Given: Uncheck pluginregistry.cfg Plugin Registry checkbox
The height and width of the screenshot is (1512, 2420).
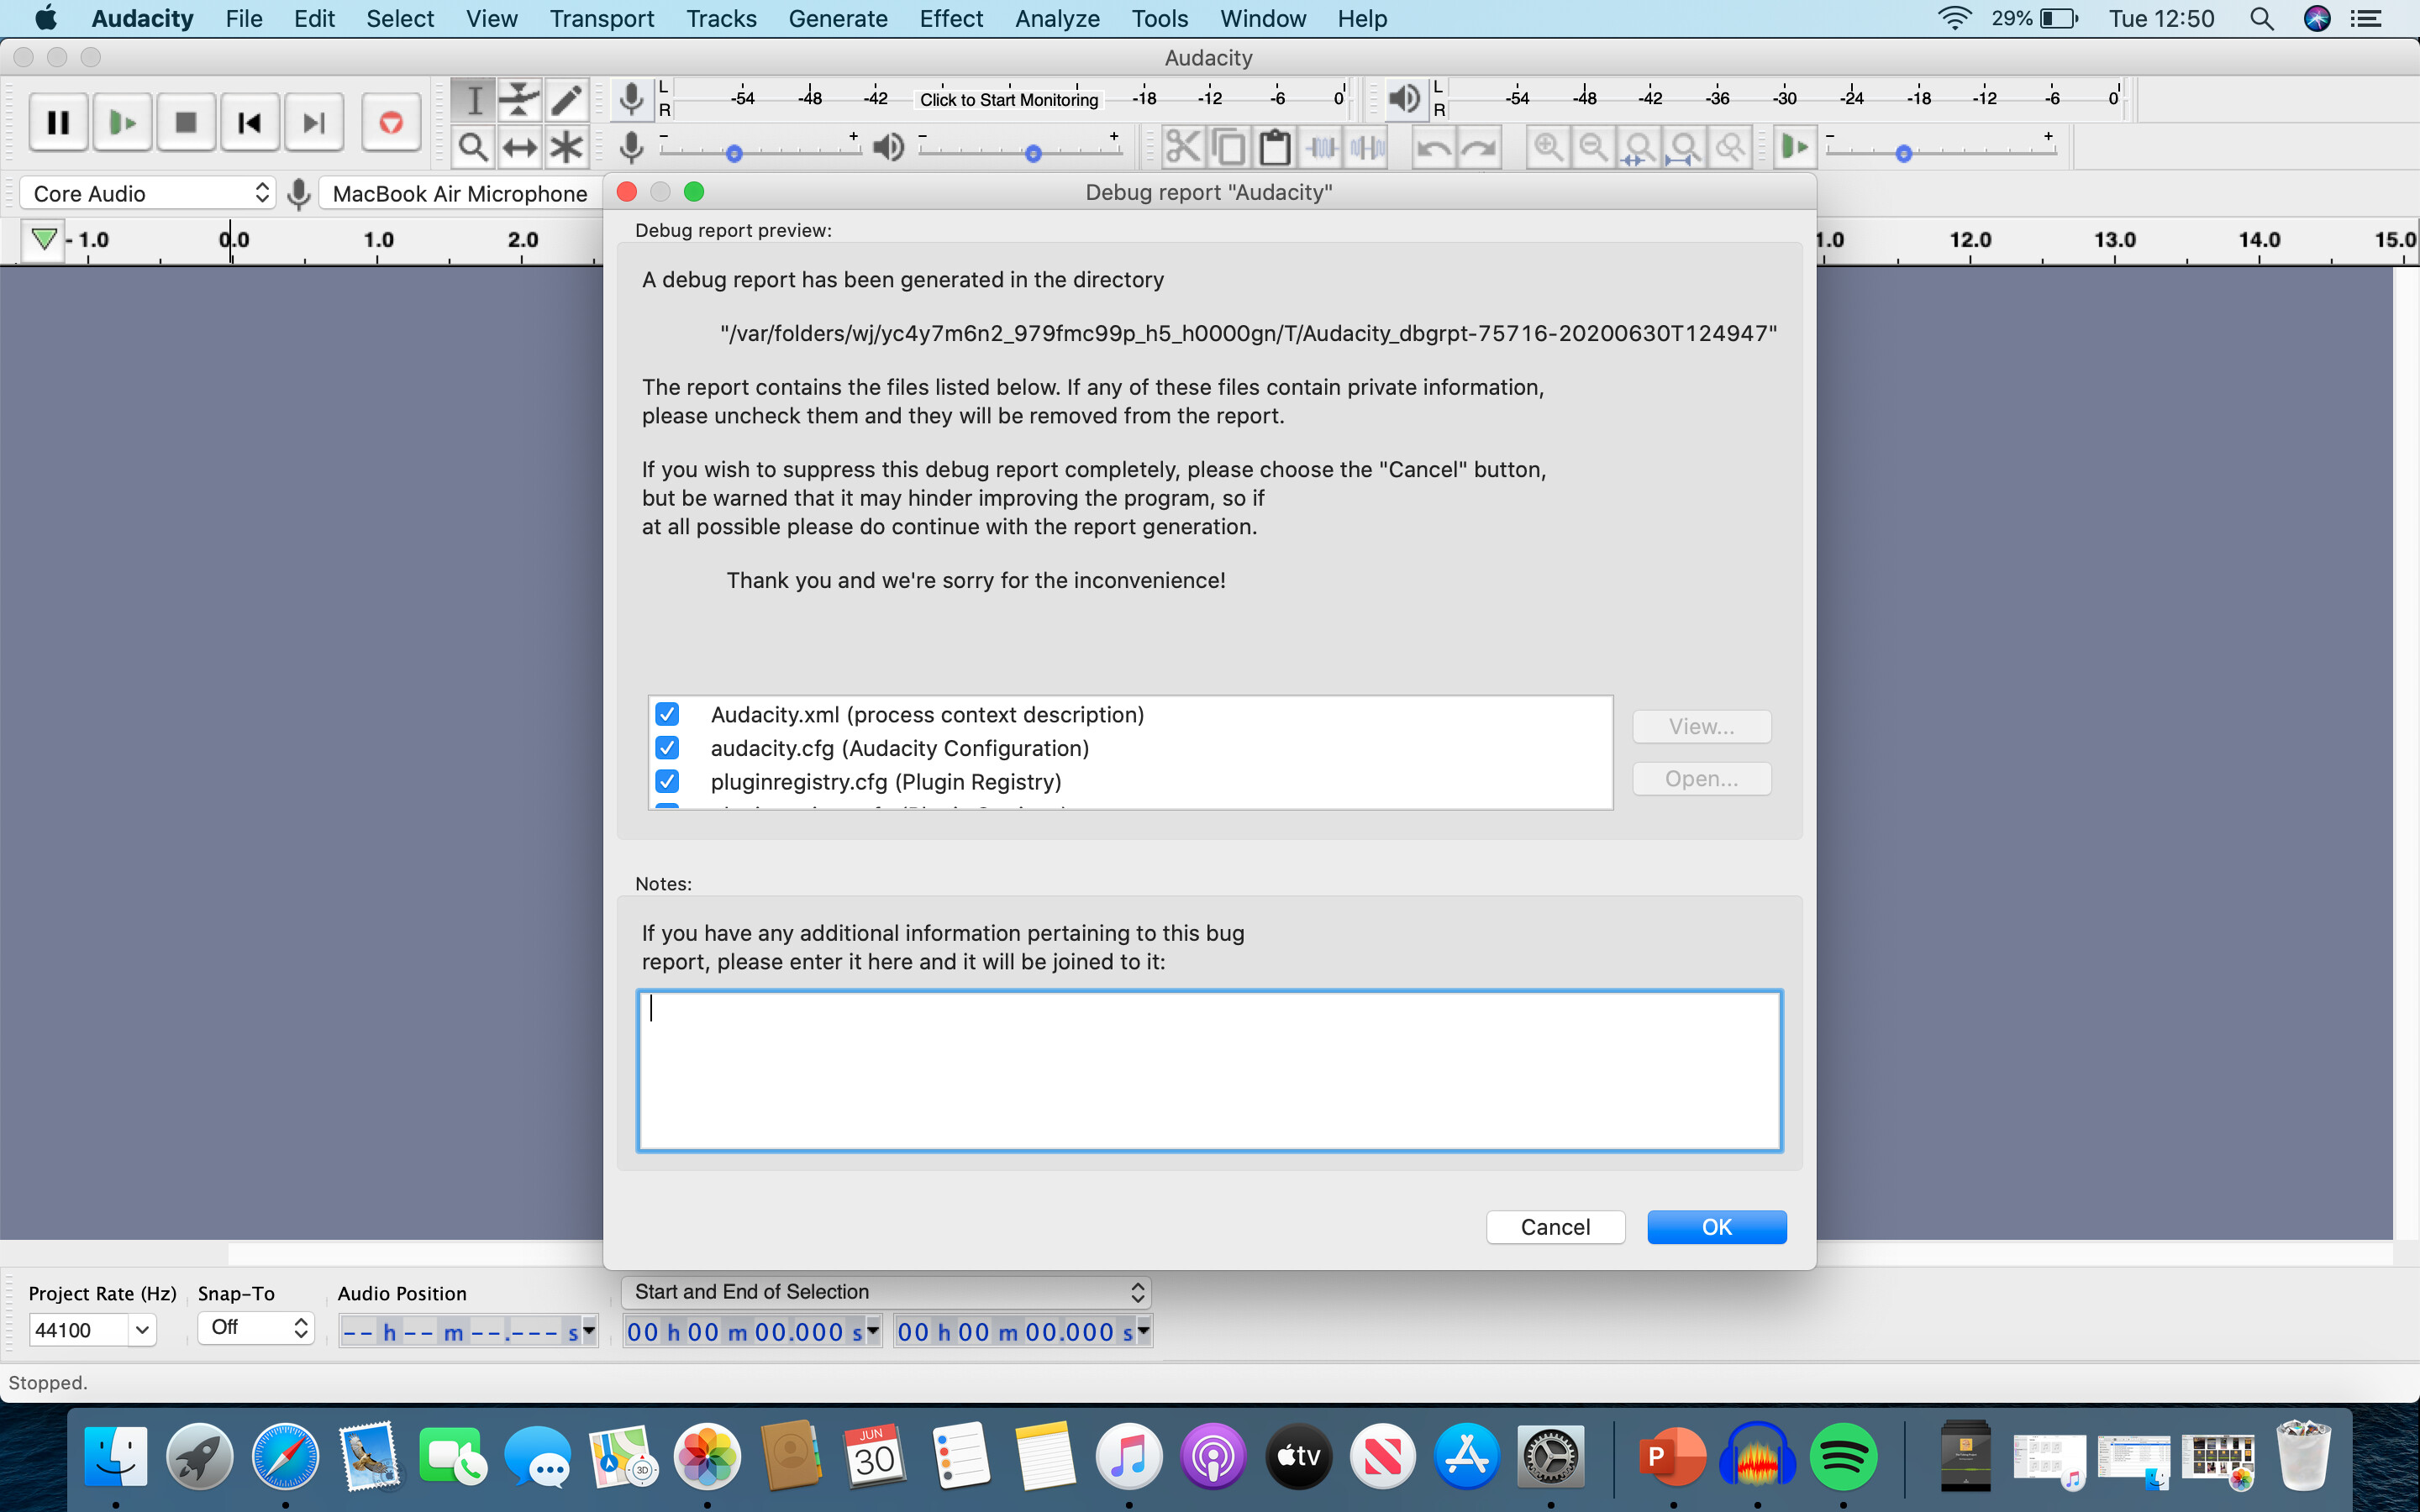Looking at the screenshot, I should (x=667, y=781).
